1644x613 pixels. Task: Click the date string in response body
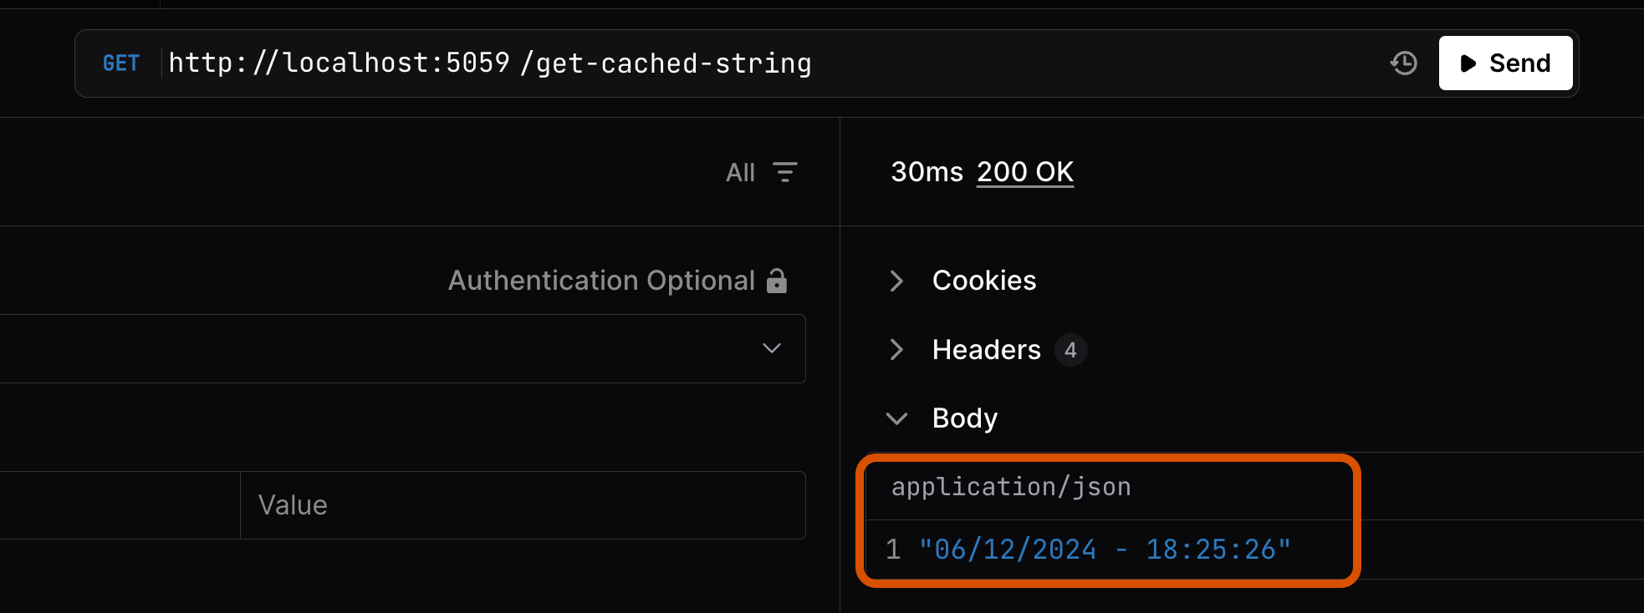[x=1105, y=550]
